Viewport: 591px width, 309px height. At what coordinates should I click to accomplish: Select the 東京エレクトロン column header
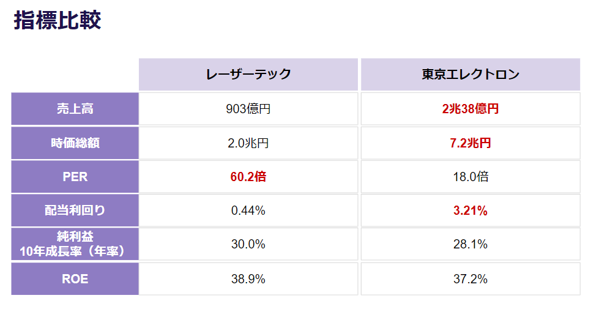[470, 75]
